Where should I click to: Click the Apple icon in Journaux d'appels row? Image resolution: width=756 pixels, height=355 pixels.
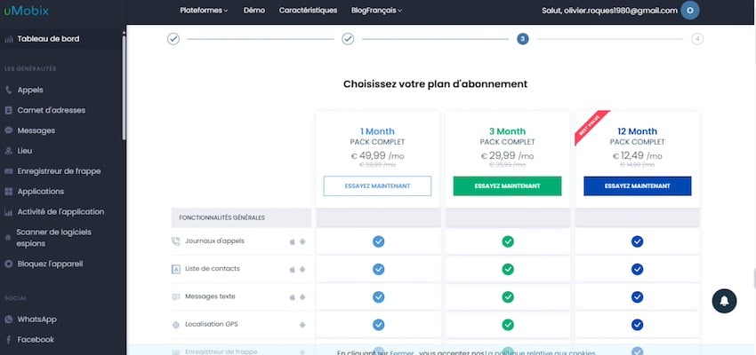pyautogui.click(x=293, y=241)
